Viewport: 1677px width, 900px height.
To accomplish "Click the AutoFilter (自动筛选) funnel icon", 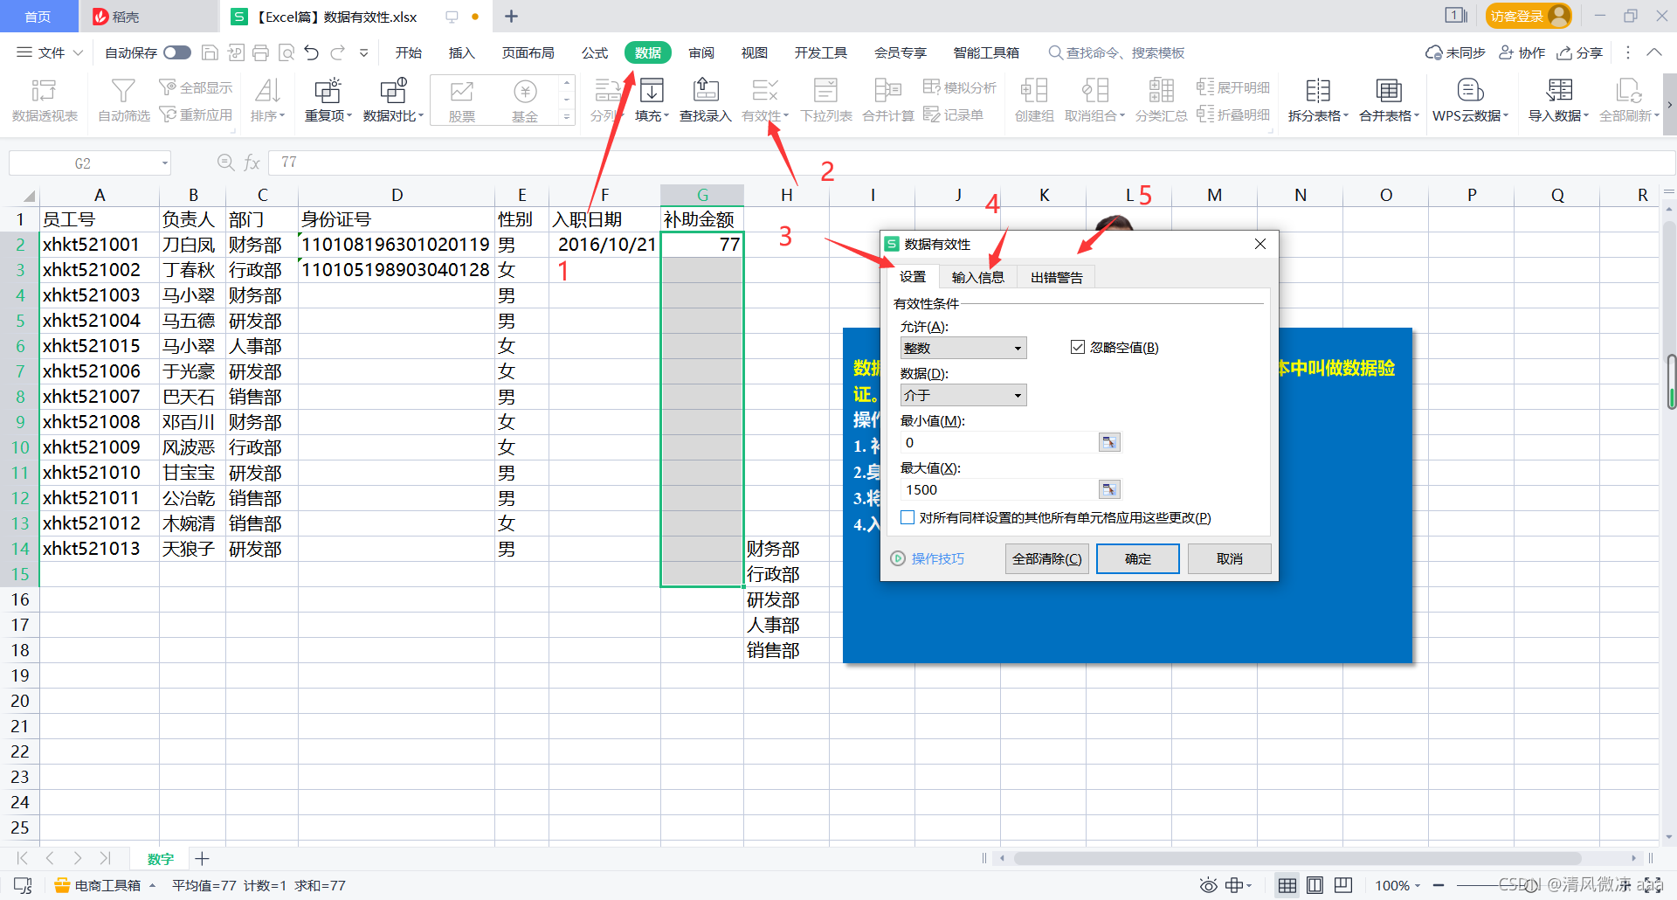I will point(123,90).
